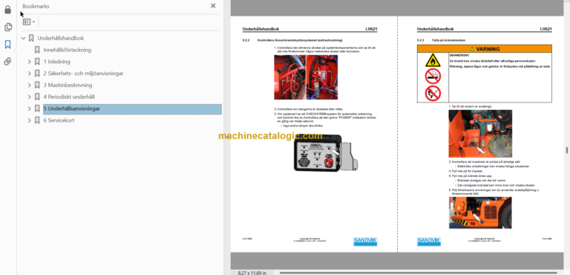Screen dimensions: 570x275
Task: Click the 5.2.2 Kontrollera Ansul heading
Action: pos(292,40)
